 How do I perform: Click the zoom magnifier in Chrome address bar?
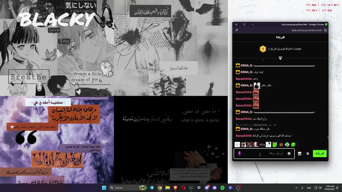[x=236, y=30]
